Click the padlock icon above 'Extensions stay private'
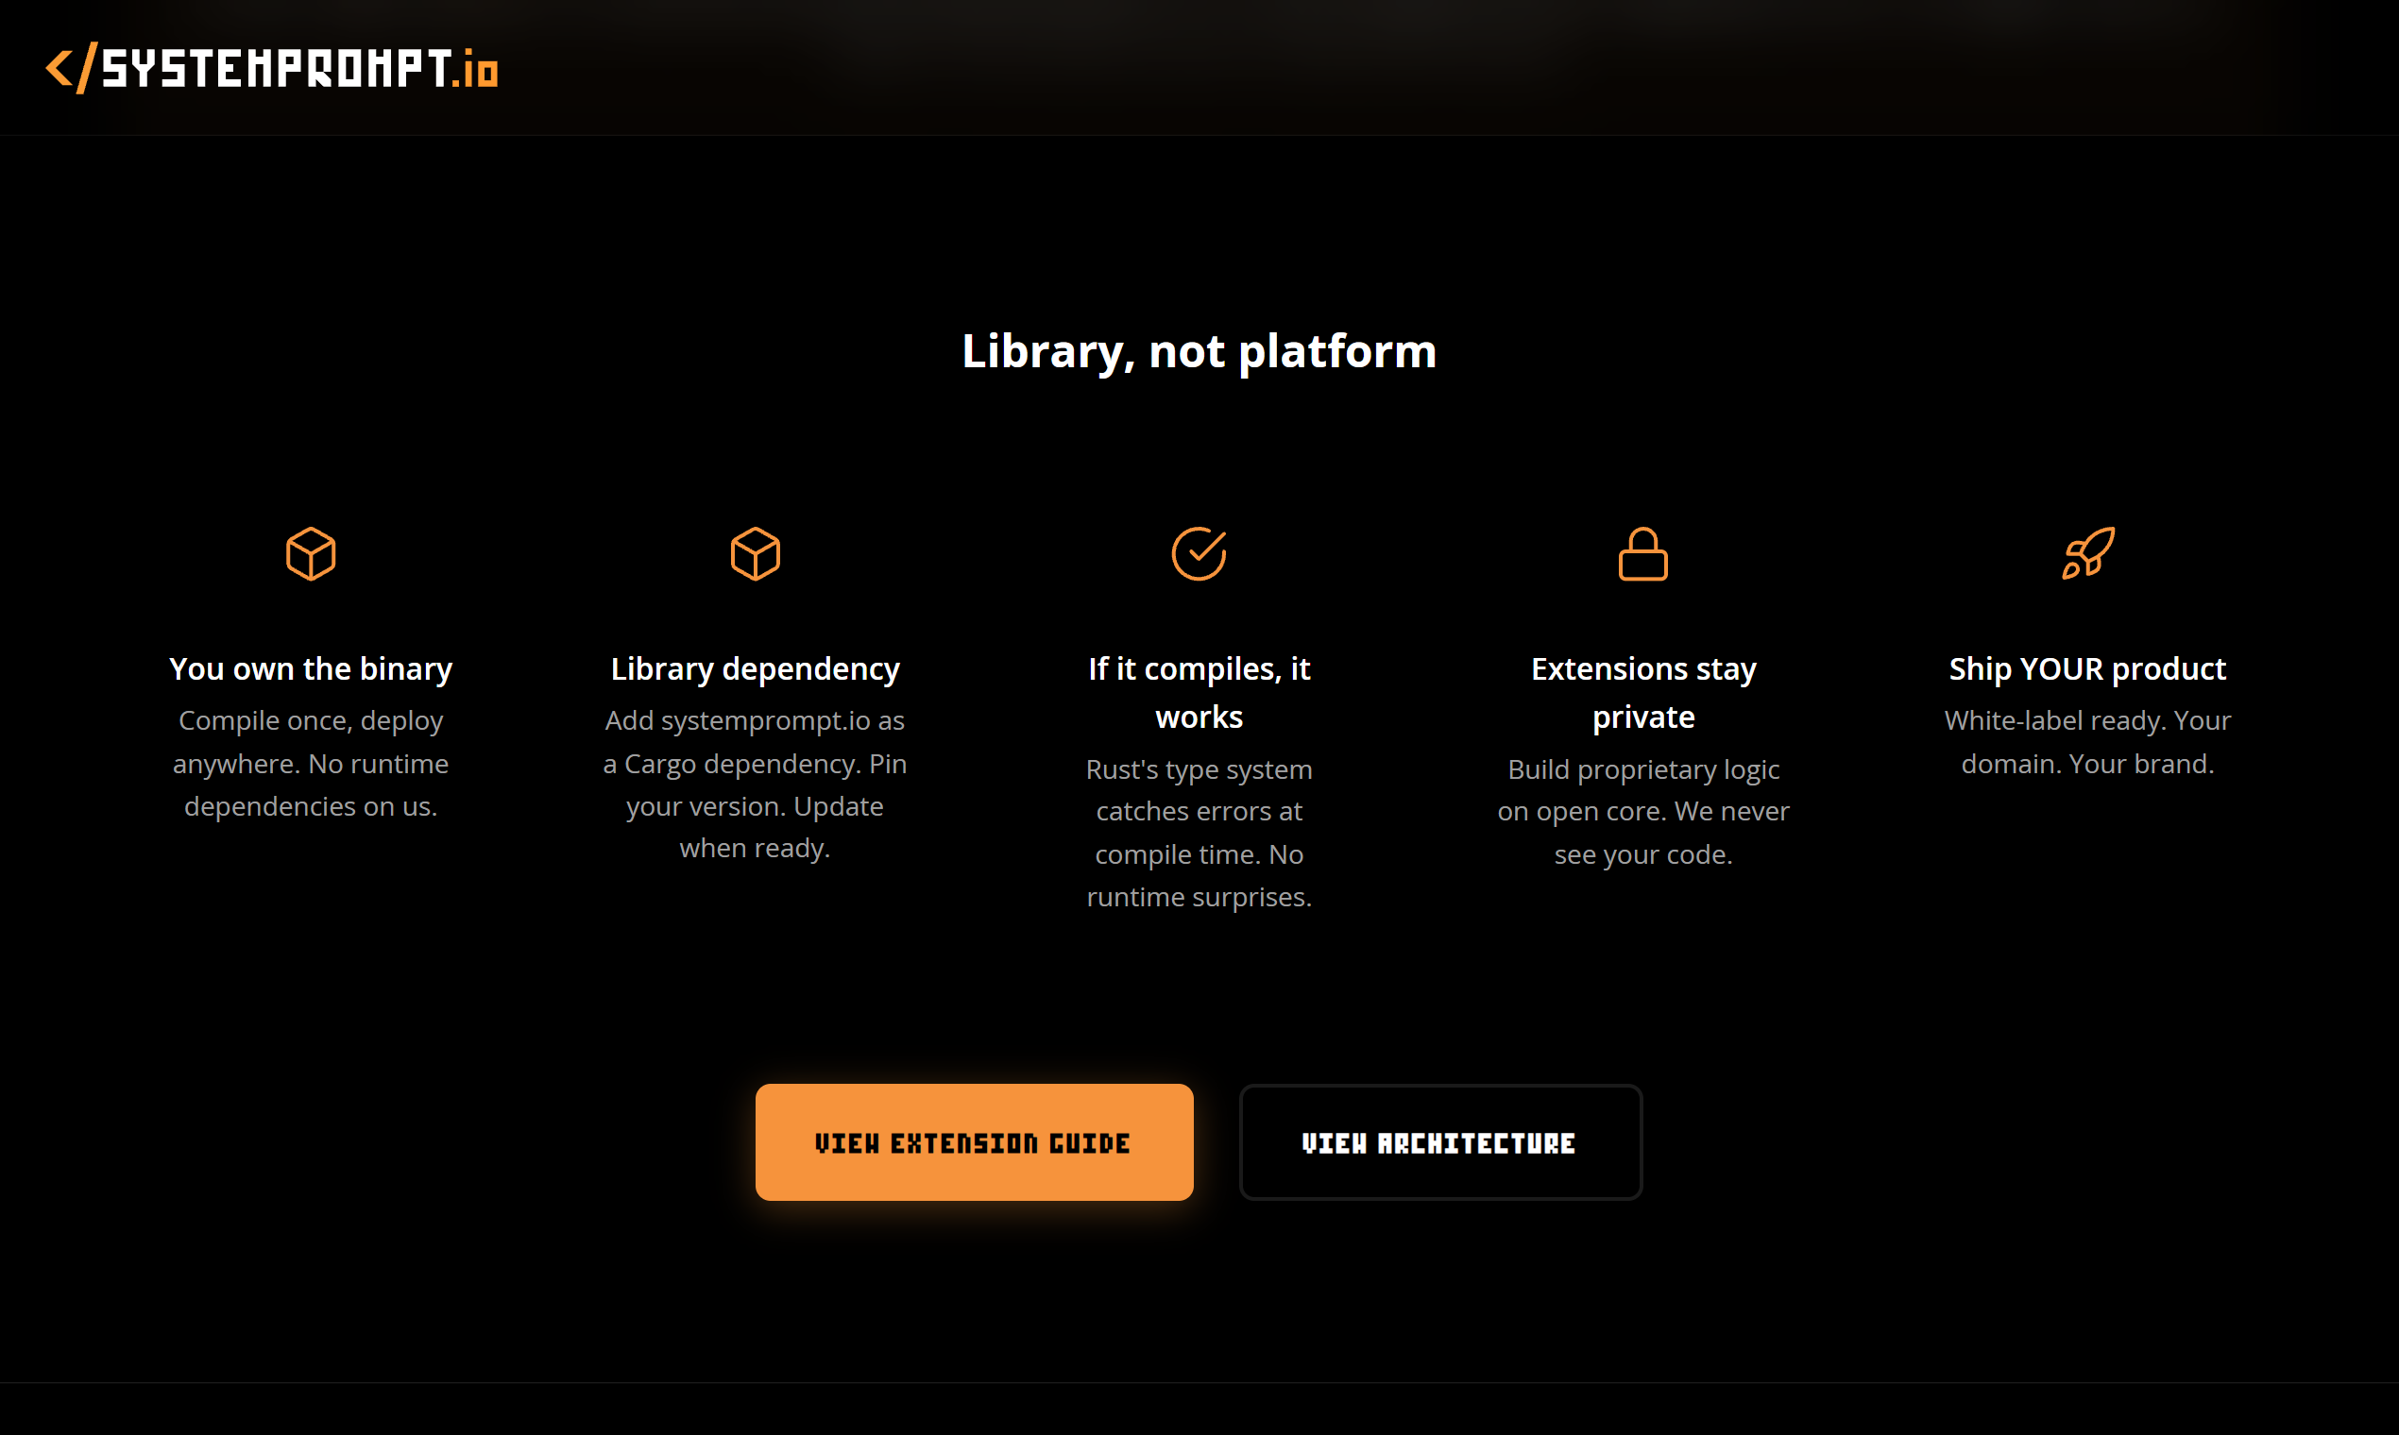 point(1642,553)
